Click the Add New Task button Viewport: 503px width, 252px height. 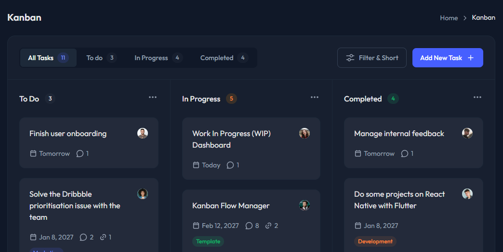pos(448,58)
